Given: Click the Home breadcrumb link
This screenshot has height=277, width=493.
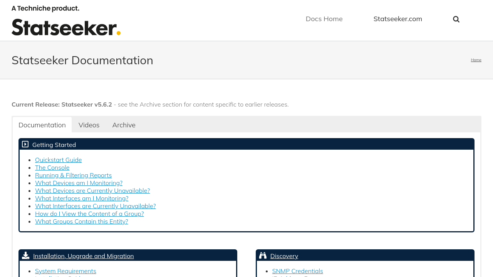Looking at the screenshot, I should coord(476,60).
